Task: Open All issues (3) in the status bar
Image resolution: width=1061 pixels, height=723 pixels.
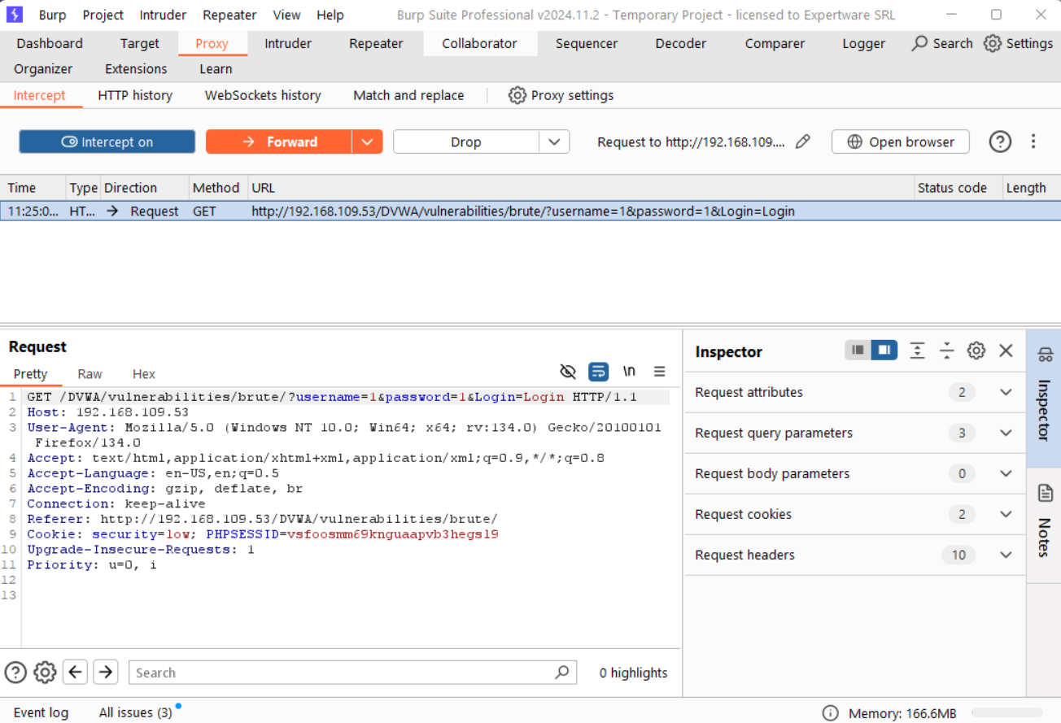Action: tap(135, 712)
